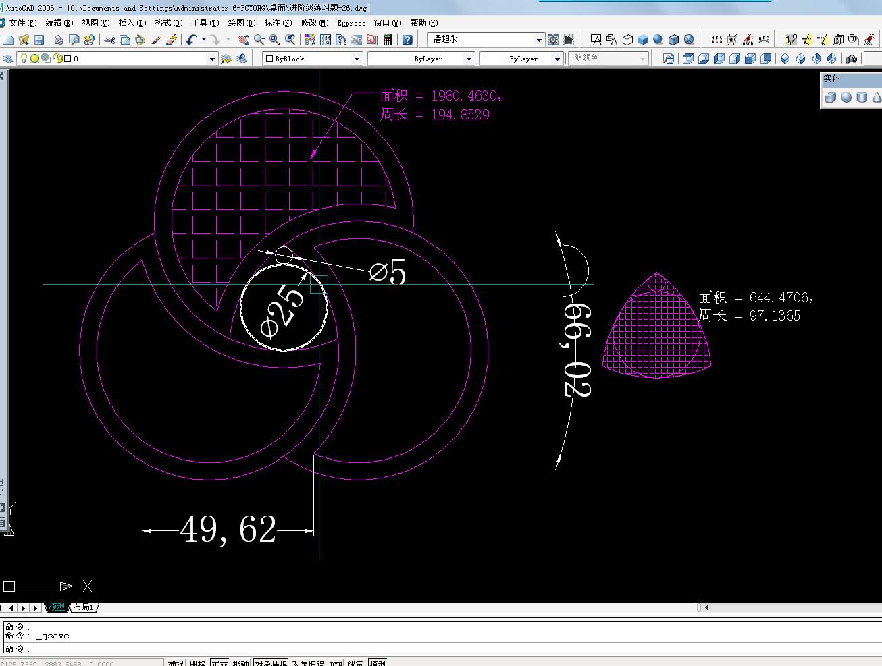Open the ByBlock color dropdown
The height and width of the screenshot is (666, 882).
(x=357, y=59)
